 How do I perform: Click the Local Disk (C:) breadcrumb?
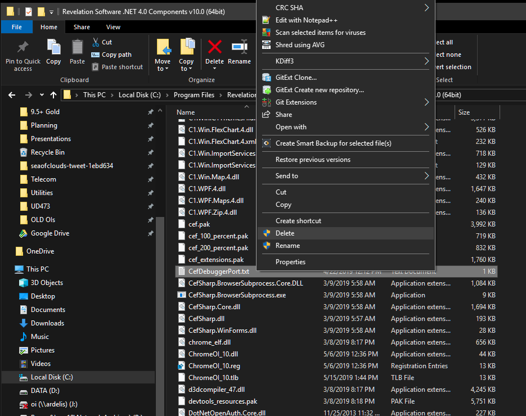point(140,95)
